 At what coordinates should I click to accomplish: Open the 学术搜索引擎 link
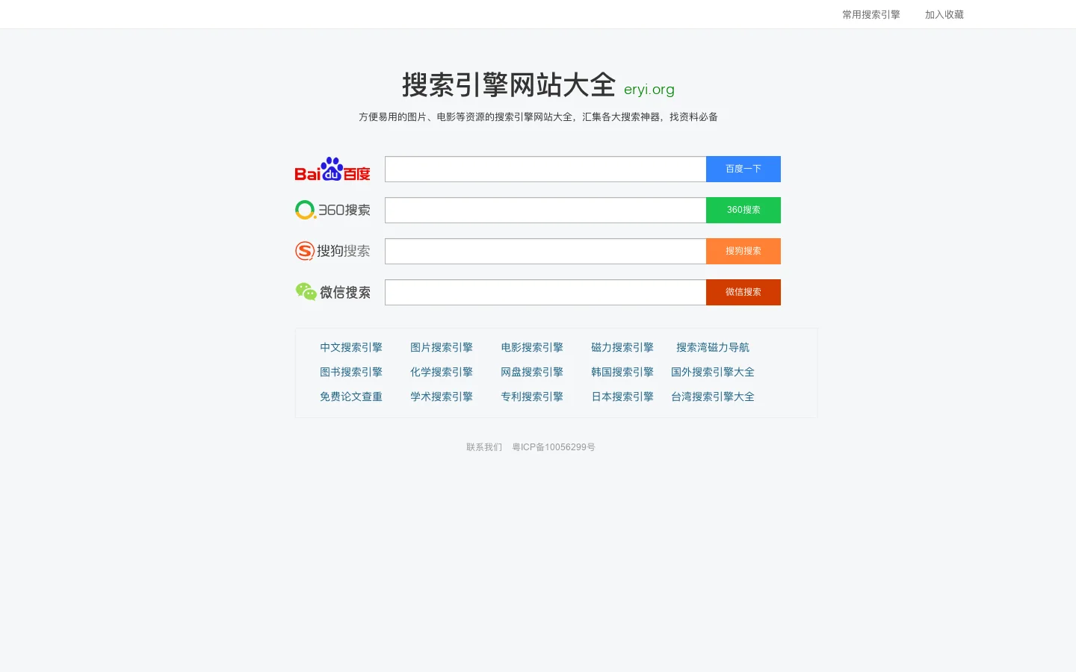tap(442, 396)
